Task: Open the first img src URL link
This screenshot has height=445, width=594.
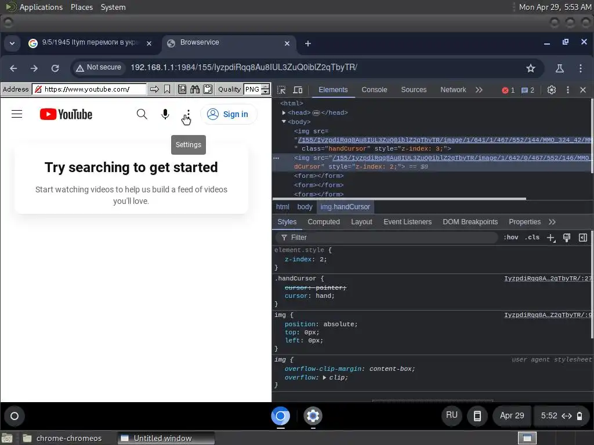Action: click(x=445, y=140)
